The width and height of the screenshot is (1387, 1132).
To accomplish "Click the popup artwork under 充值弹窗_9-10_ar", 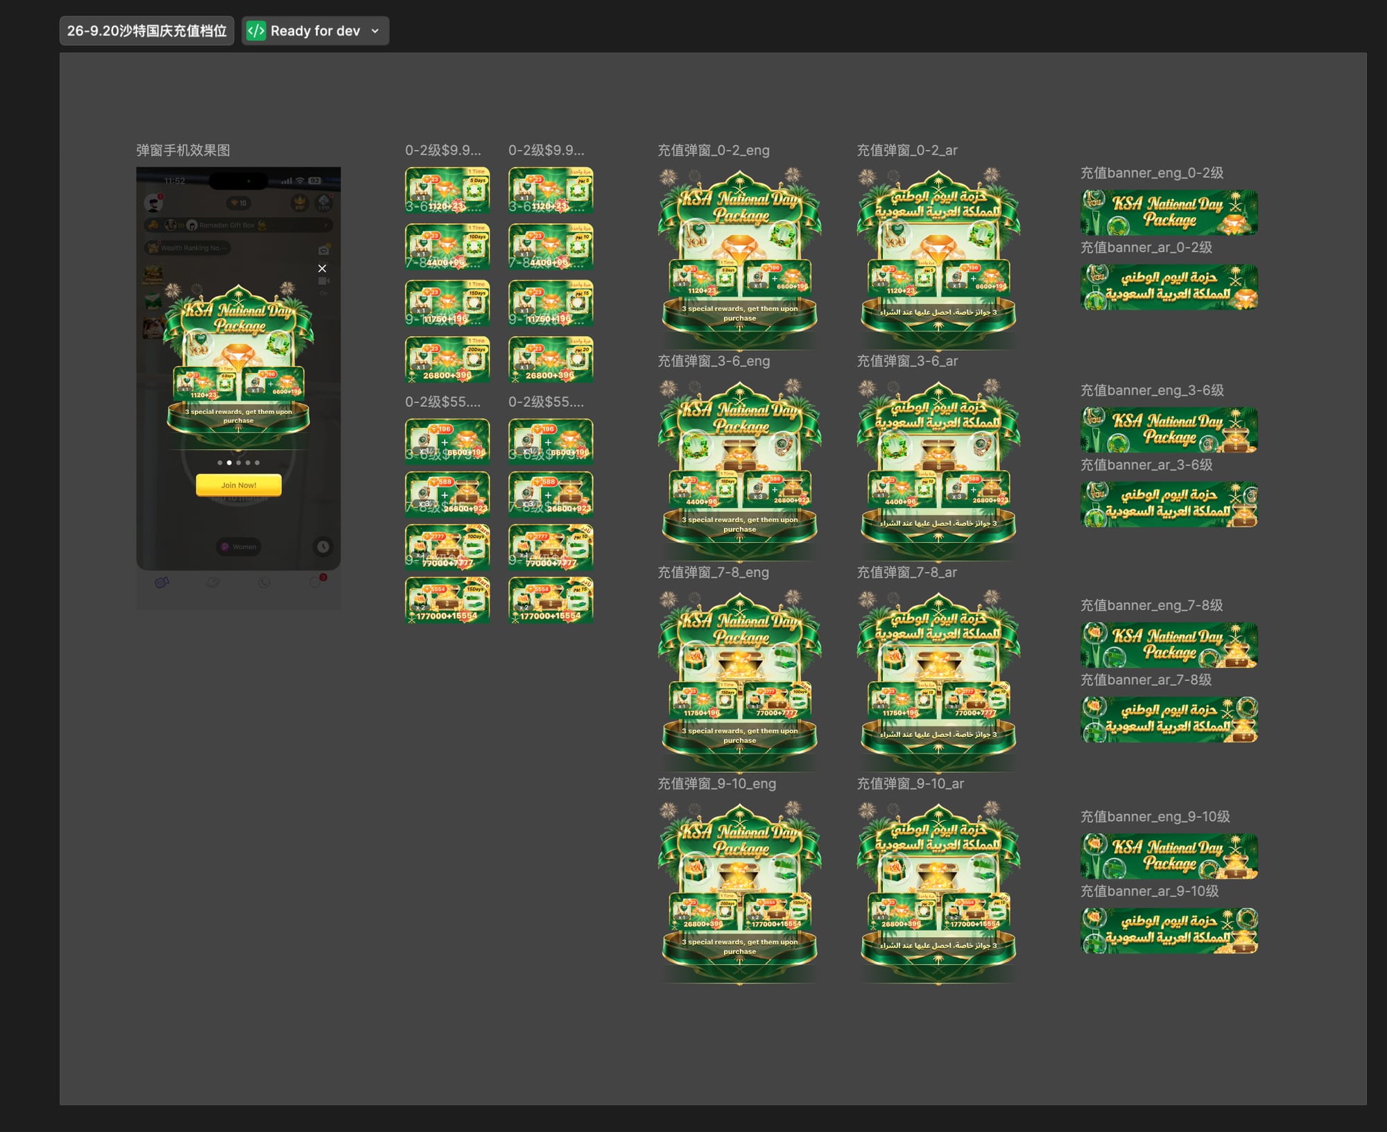I will [x=938, y=891].
